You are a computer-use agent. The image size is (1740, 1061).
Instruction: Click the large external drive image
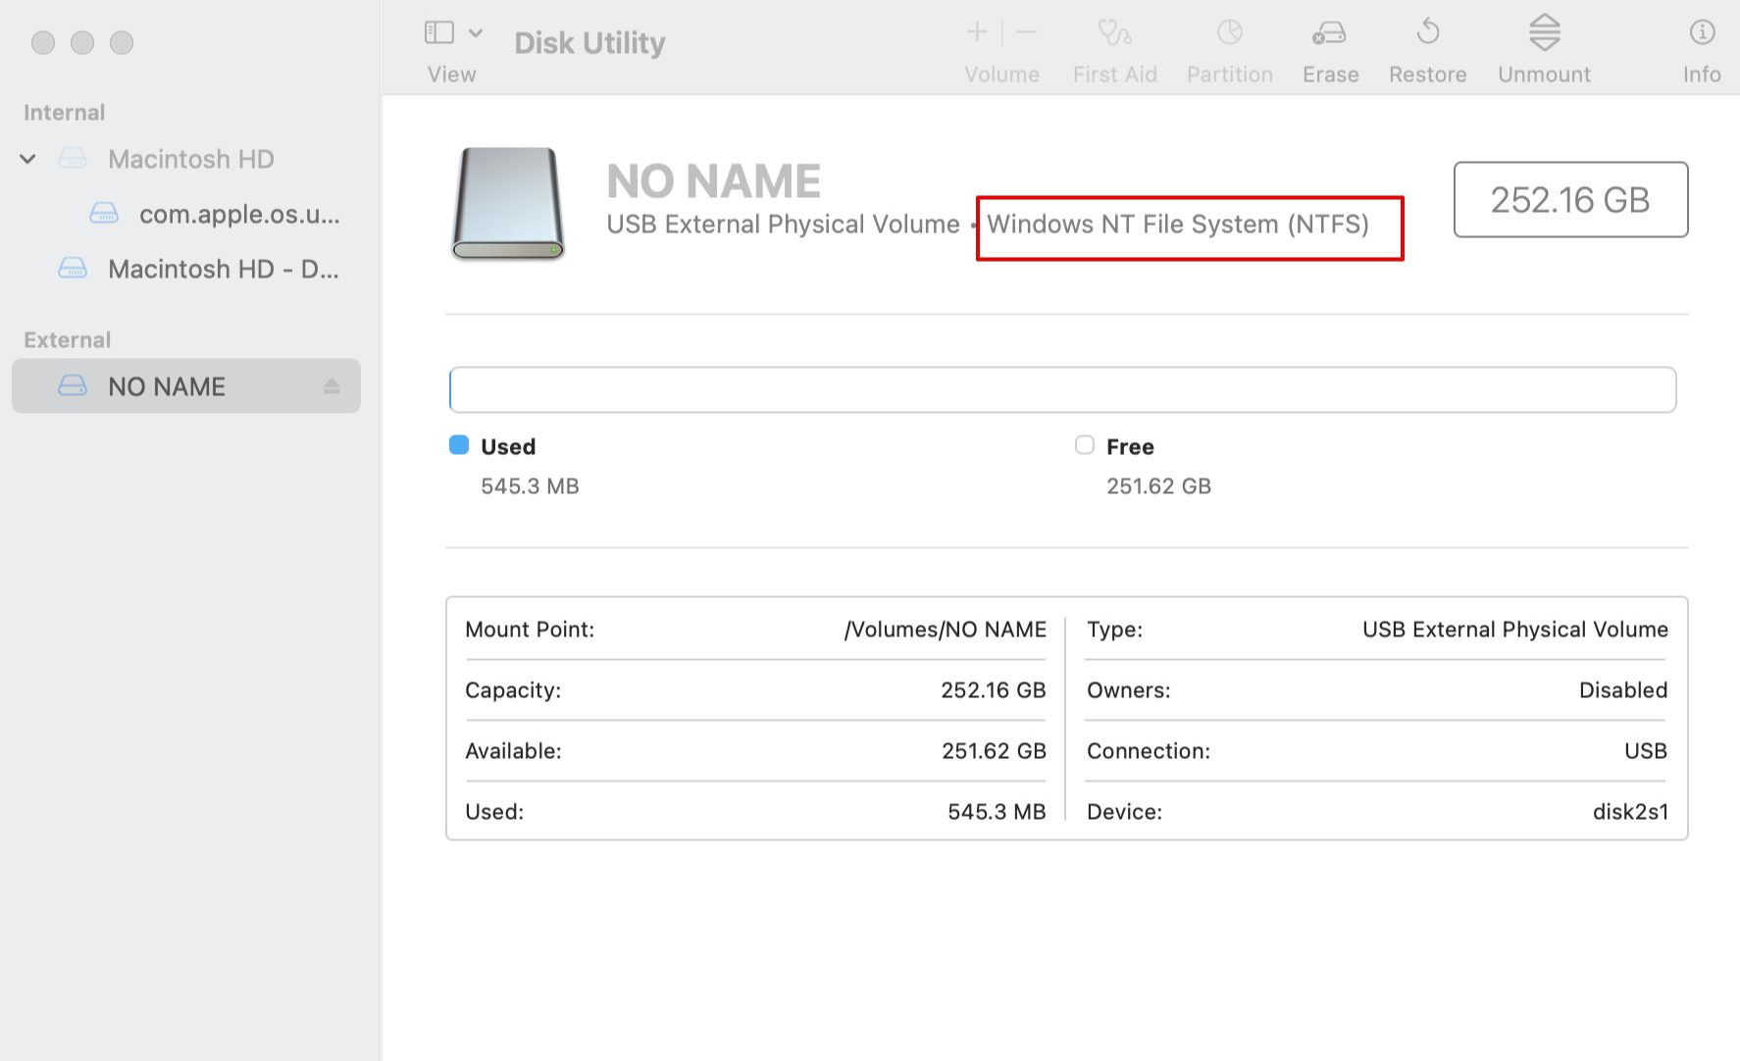click(x=508, y=204)
